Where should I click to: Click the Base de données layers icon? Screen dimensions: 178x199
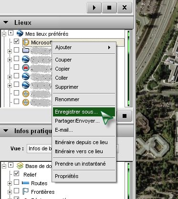coord(20,166)
